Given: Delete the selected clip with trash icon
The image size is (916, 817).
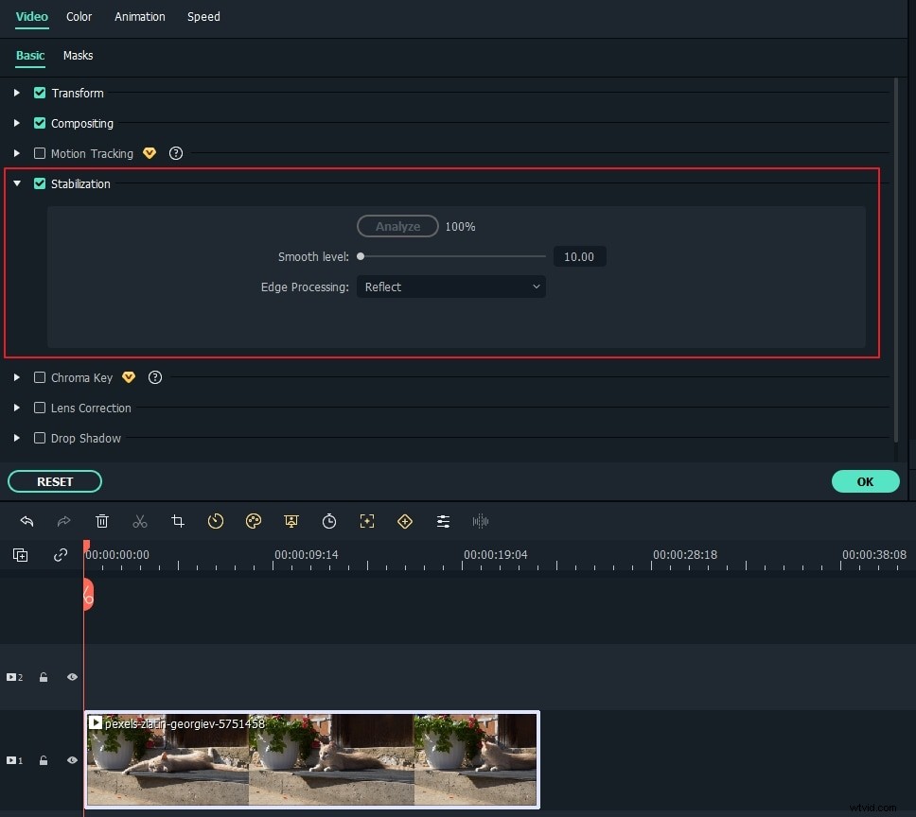Looking at the screenshot, I should tap(102, 521).
